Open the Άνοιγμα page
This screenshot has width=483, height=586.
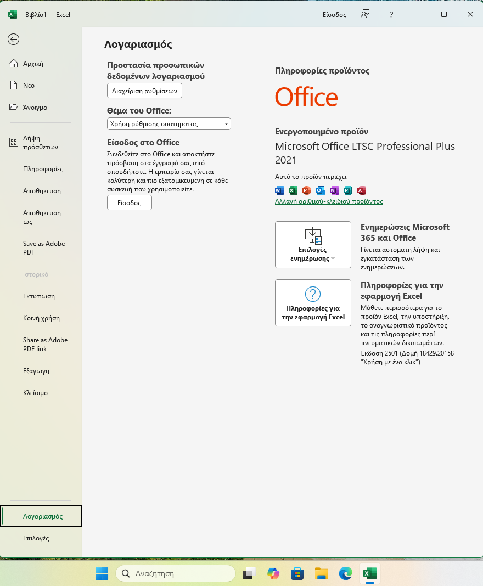(x=41, y=107)
